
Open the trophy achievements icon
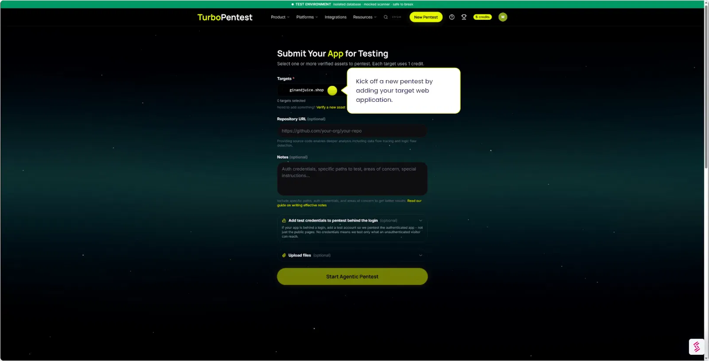[x=464, y=17]
